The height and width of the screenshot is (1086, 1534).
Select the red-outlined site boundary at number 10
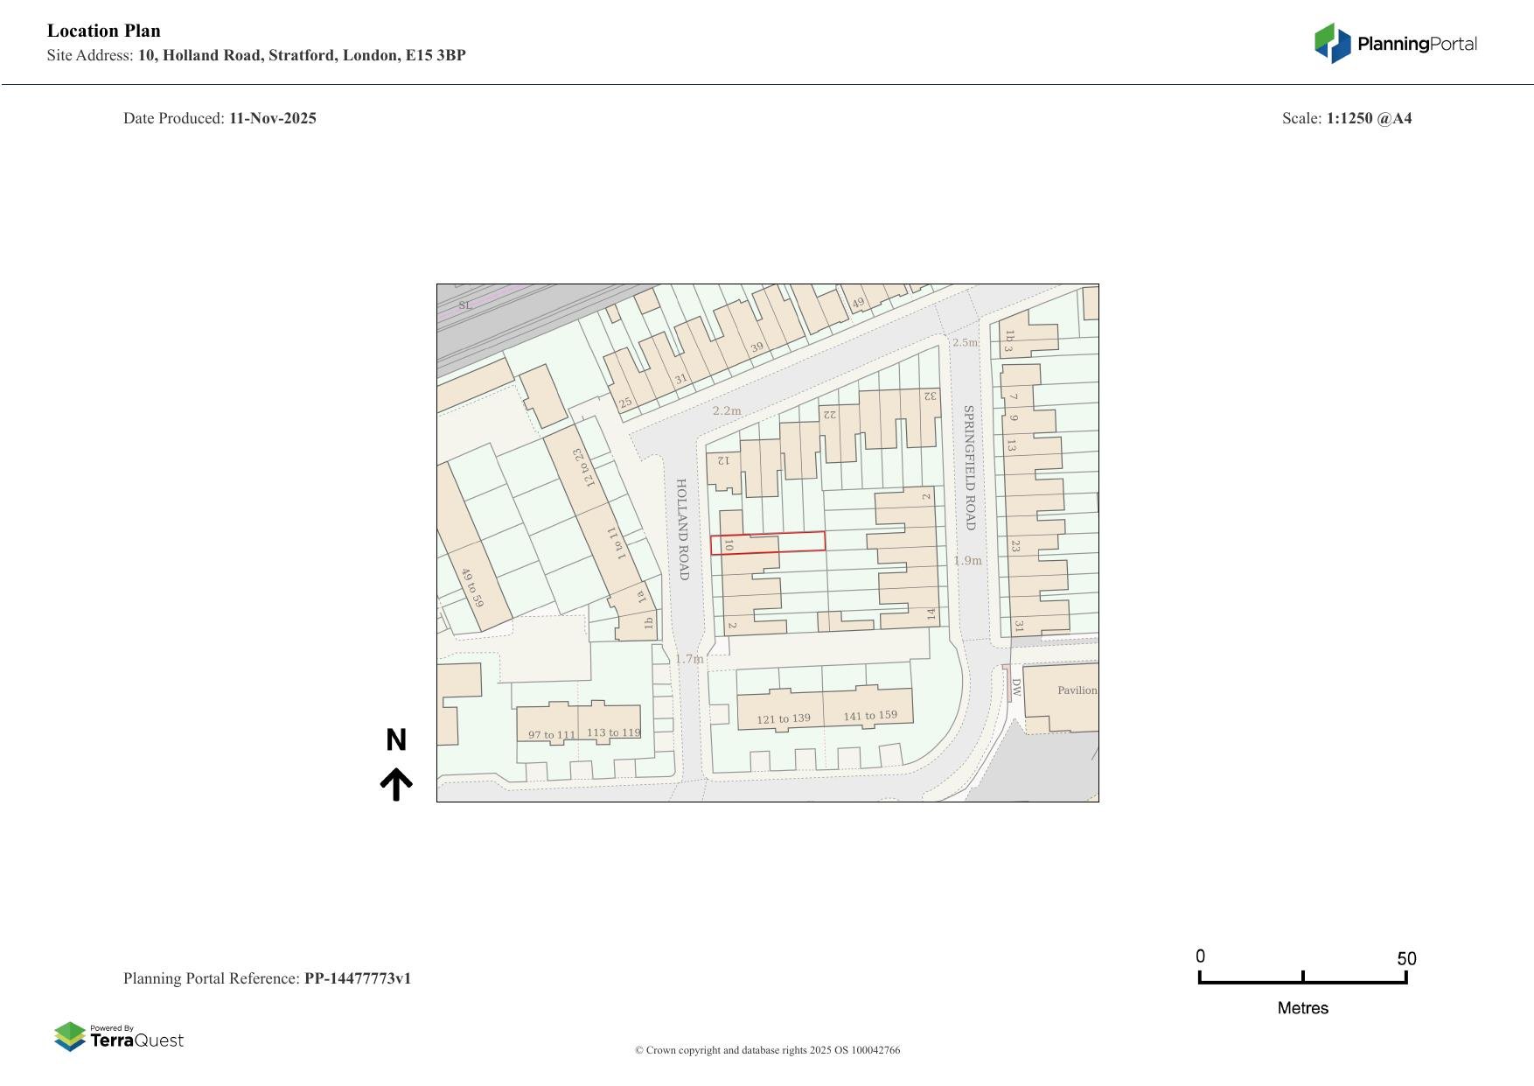pos(767,543)
